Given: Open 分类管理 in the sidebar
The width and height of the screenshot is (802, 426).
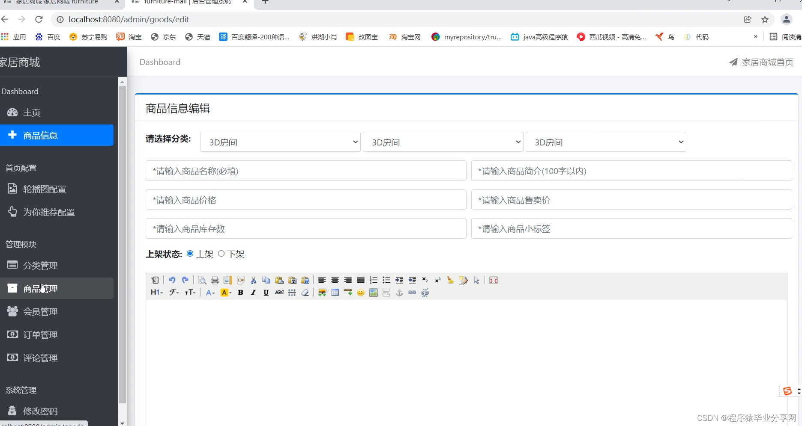Looking at the screenshot, I should 57,266.
